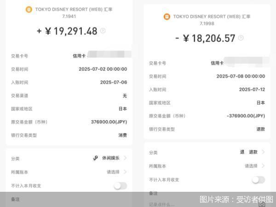
Task: Open help icon beside -¥18,206.57
Action: click(x=241, y=38)
